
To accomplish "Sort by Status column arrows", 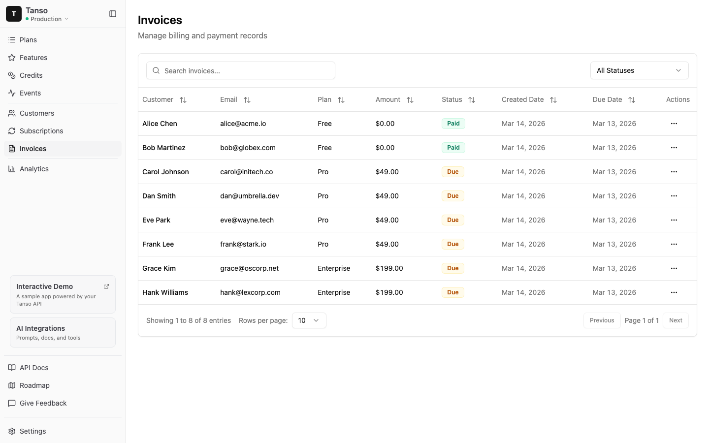I will point(472,100).
